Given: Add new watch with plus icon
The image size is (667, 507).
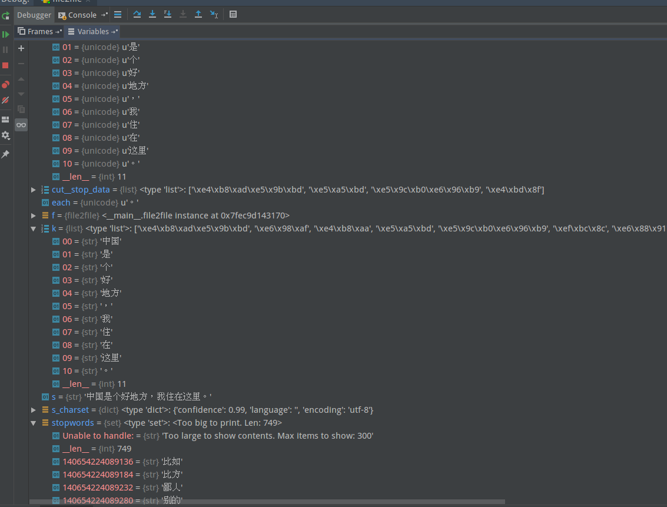Looking at the screenshot, I should coord(21,48).
